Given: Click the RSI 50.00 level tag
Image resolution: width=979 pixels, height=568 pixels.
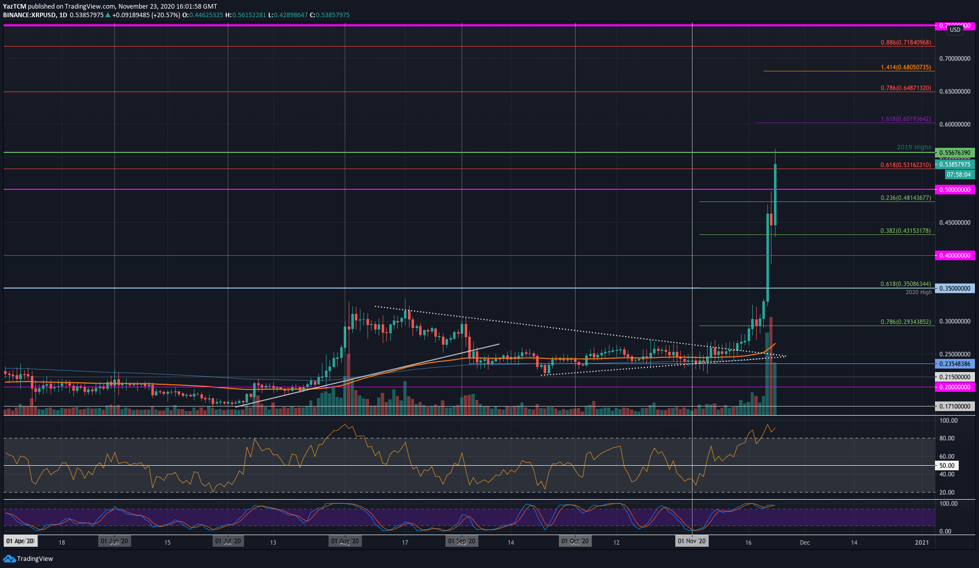Looking at the screenshot, I should coord(947,466).
